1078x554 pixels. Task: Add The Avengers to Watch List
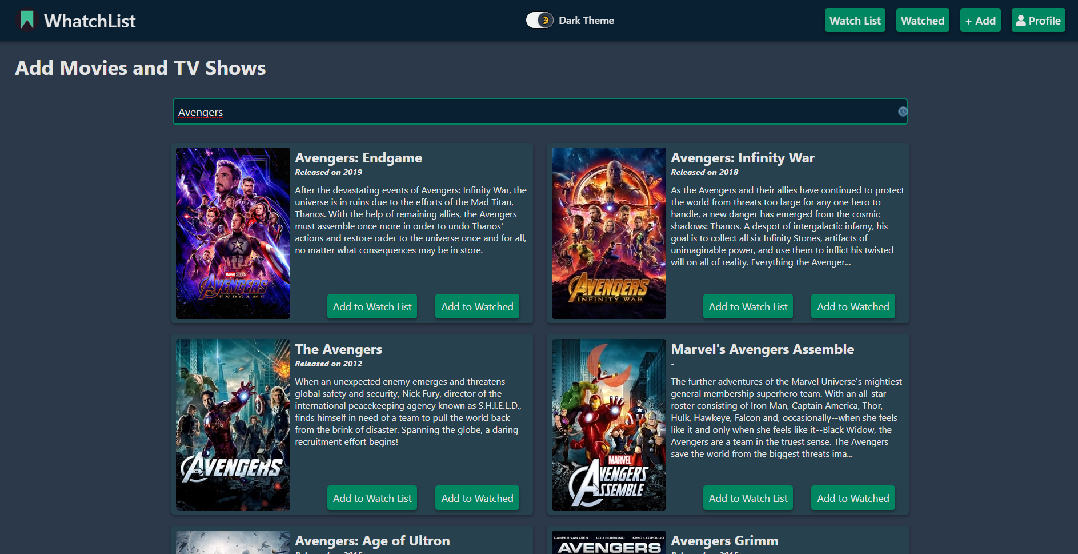tap(372, 498)
